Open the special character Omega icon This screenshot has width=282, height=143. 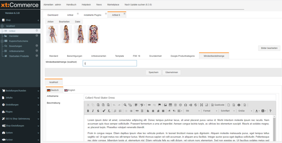185,105
